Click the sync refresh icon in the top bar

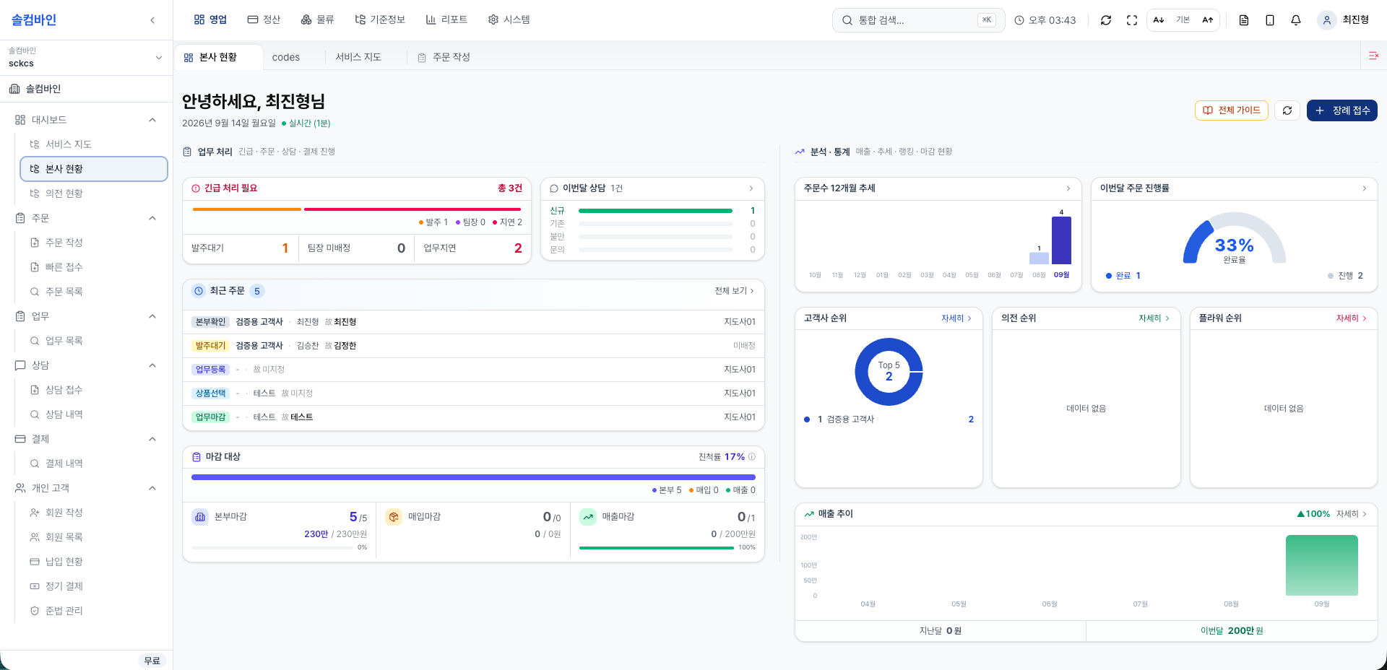(x=1106, y=20)
